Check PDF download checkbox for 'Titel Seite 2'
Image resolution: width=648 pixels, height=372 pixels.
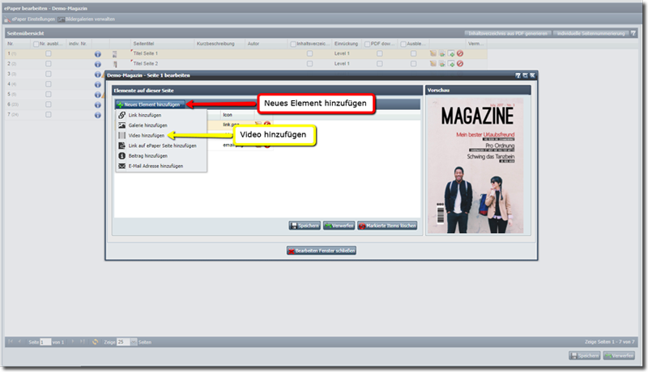pos(379,64)
